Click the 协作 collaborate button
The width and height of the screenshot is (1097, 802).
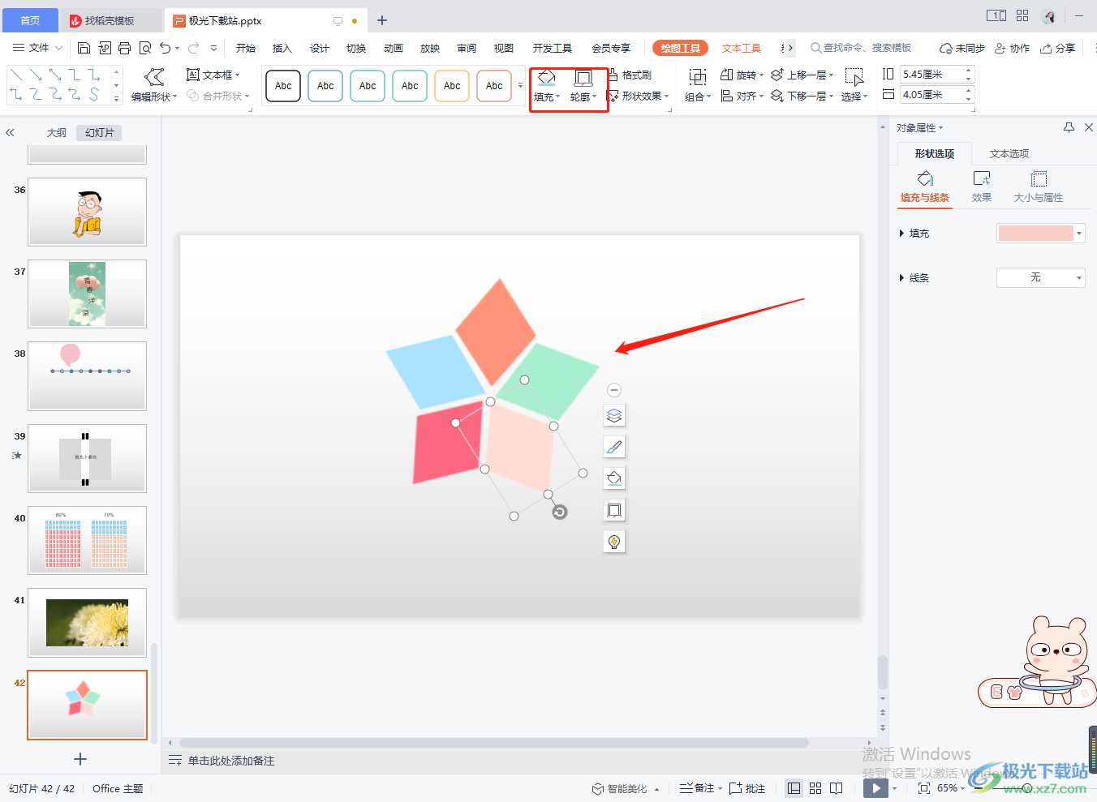point(1013,48)
